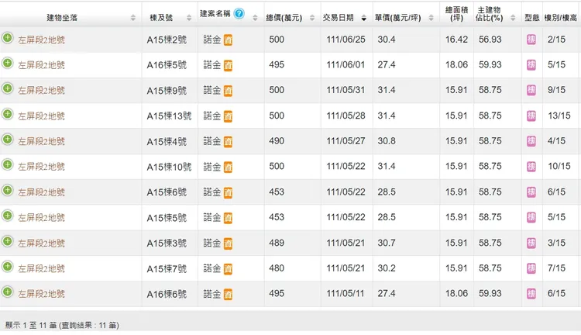Screen dimensions: 581x335
Task: Click the orange badge in A15棟4號 row
Action: pos(228,142)
